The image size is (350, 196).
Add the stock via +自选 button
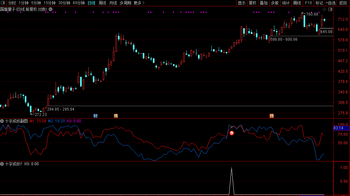[x=331, y=3]
